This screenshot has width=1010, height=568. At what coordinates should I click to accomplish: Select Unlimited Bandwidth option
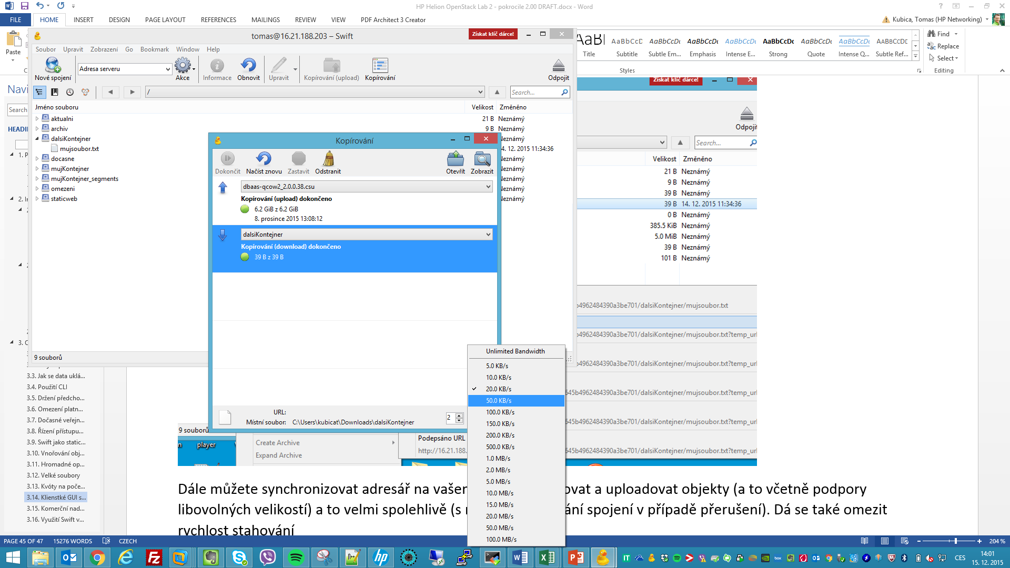(x=516, y=351)
